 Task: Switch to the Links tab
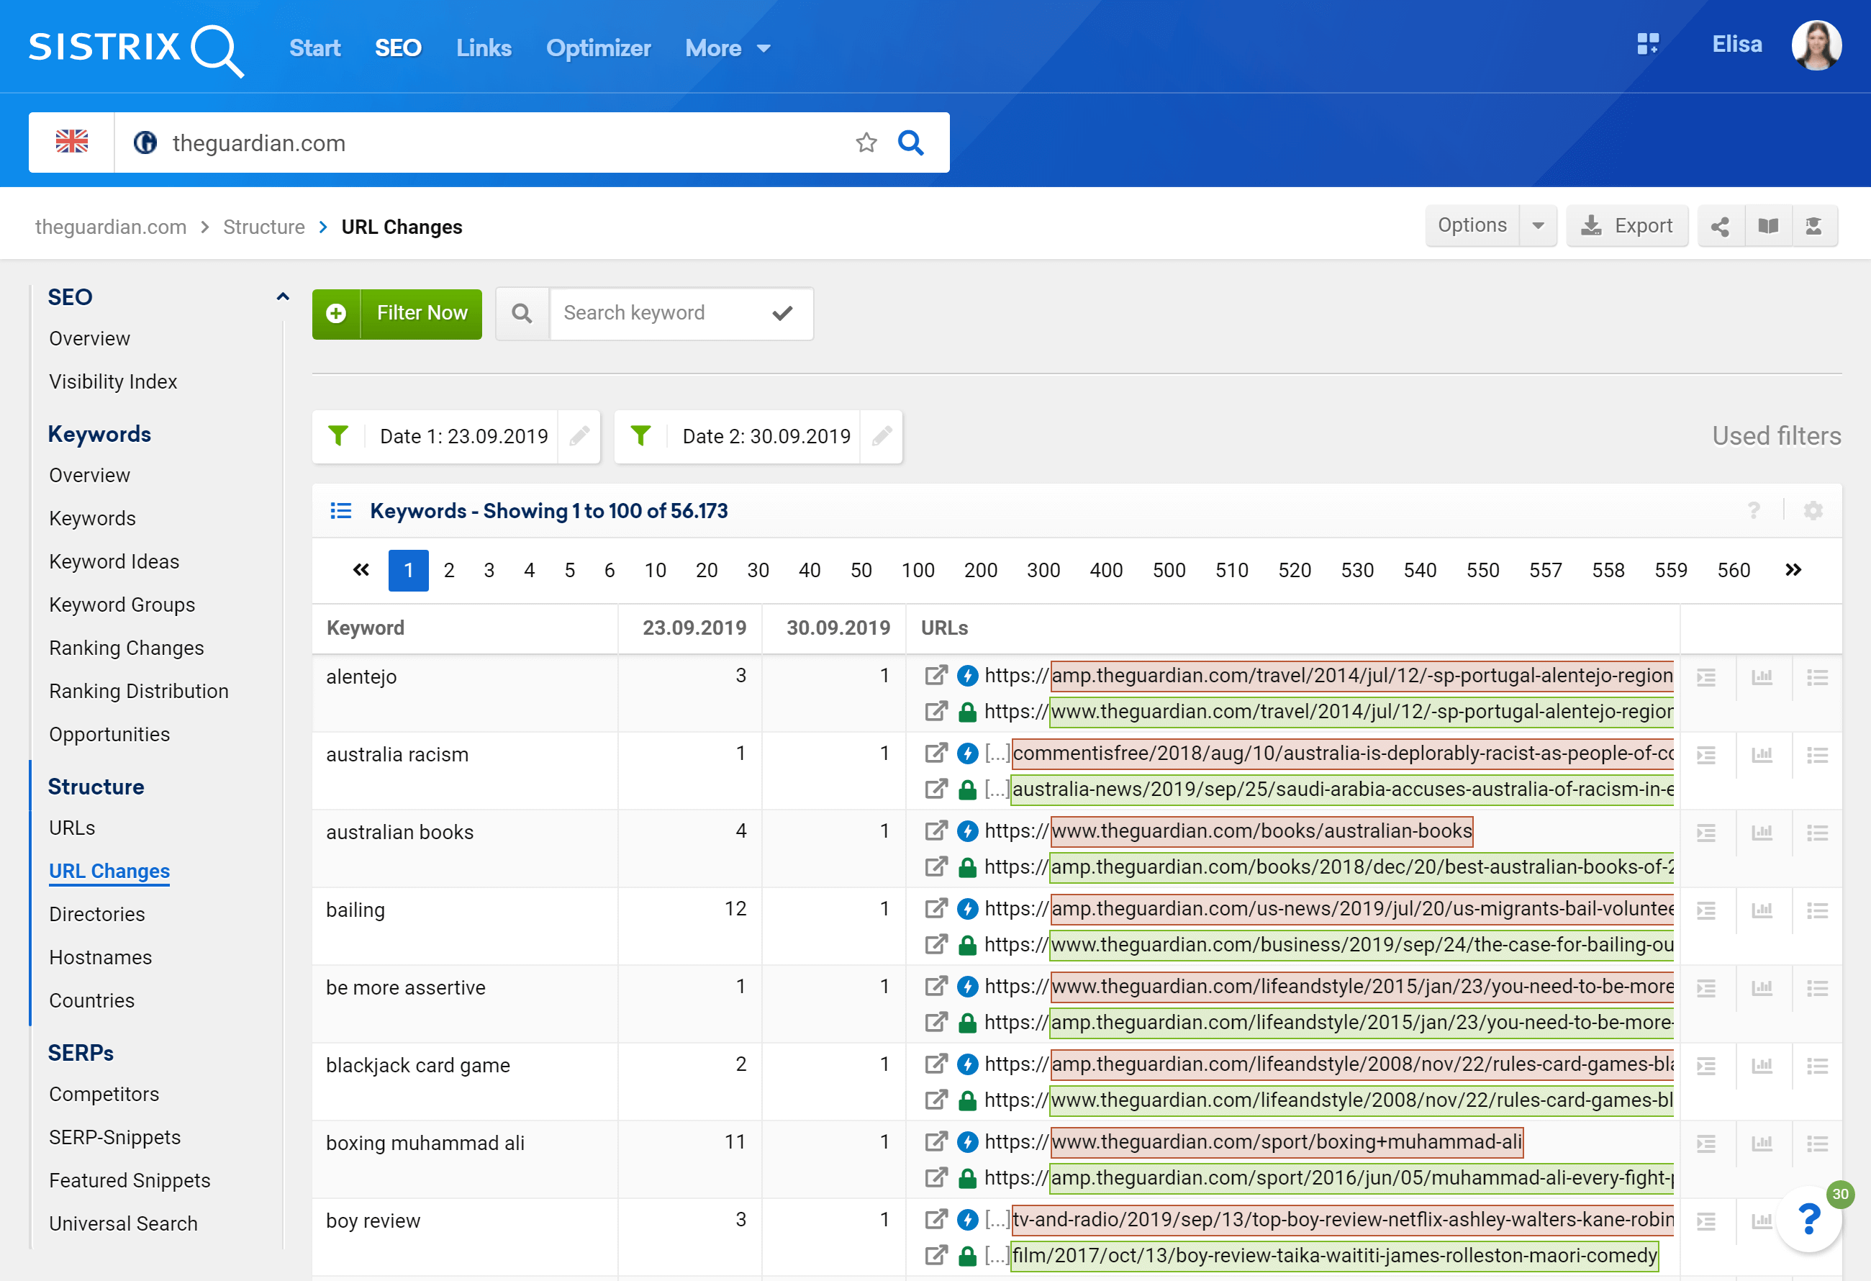484,48
